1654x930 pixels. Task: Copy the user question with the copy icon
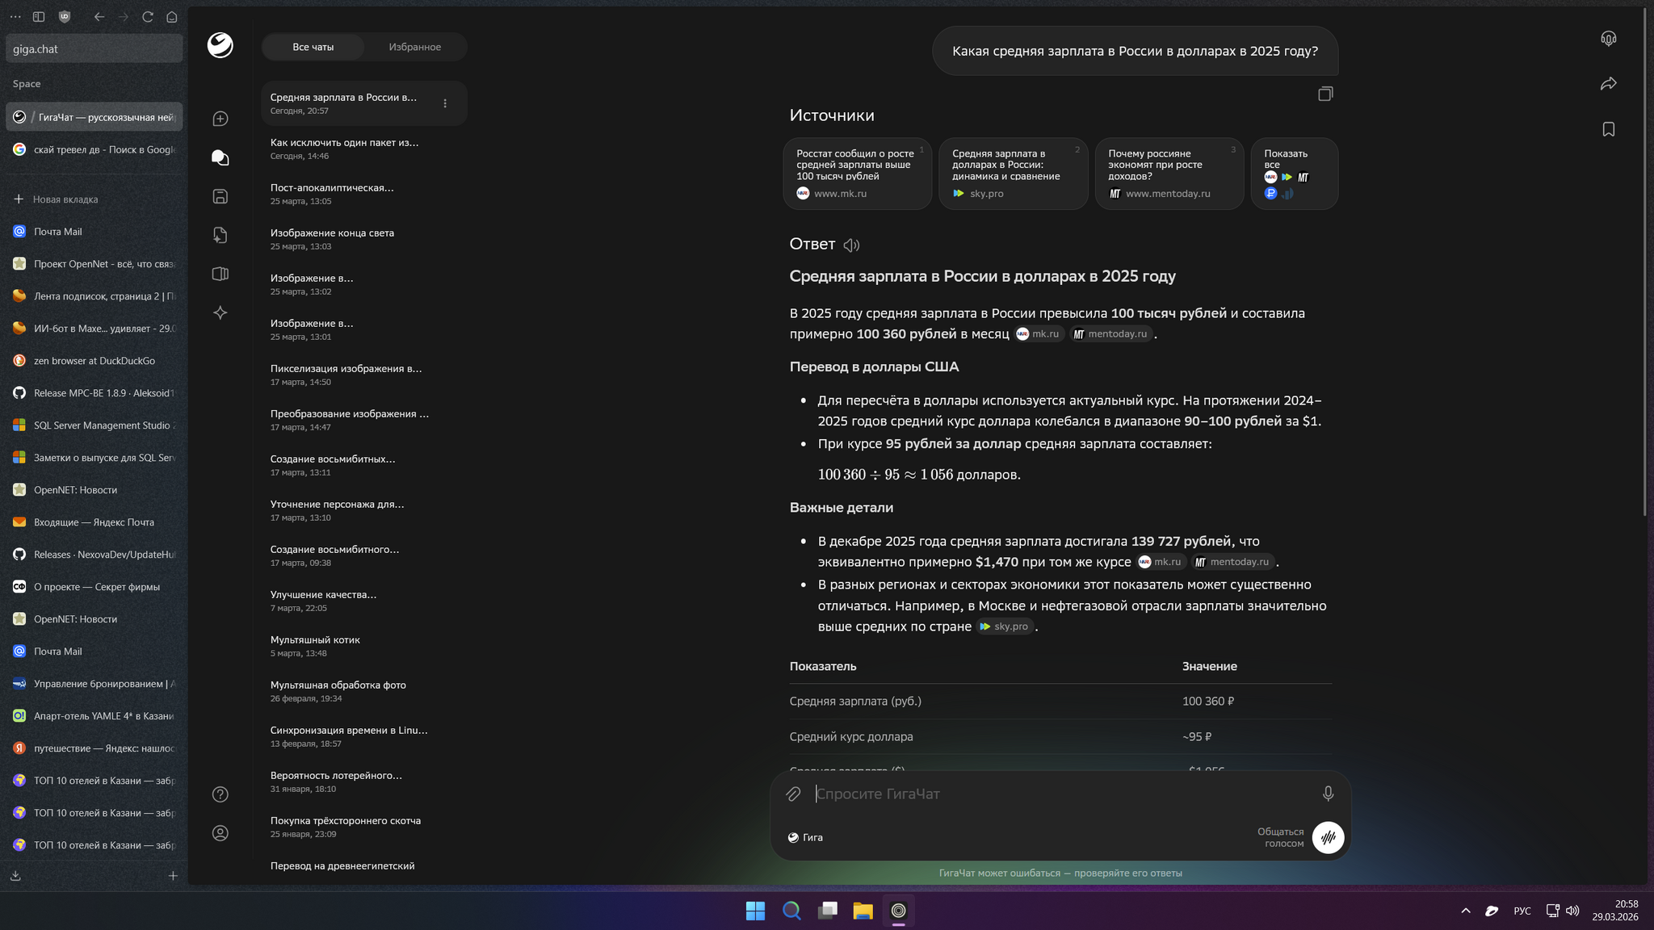click(1325, 94)
